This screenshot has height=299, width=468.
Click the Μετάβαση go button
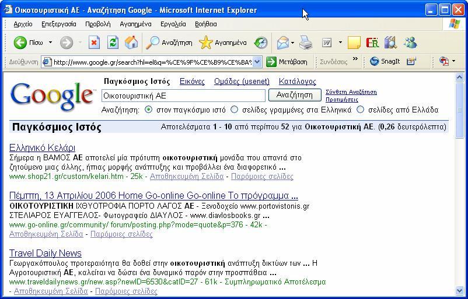pyautogui.click(x=287, y=62)
